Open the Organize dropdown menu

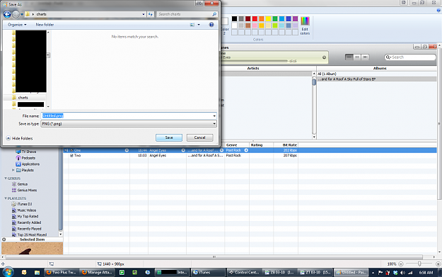coord(17,25)
